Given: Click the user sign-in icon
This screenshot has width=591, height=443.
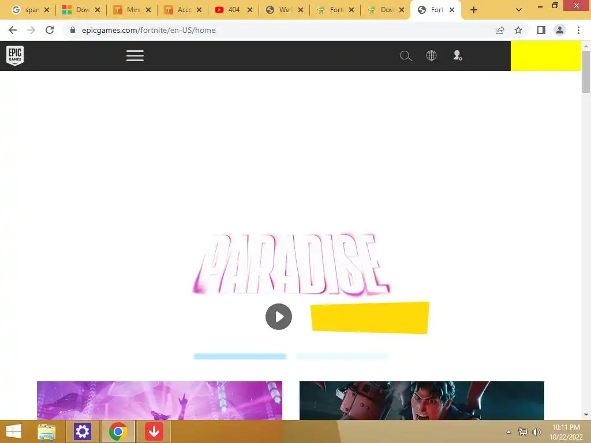Looking at the screenshot, I should (457, 55).
